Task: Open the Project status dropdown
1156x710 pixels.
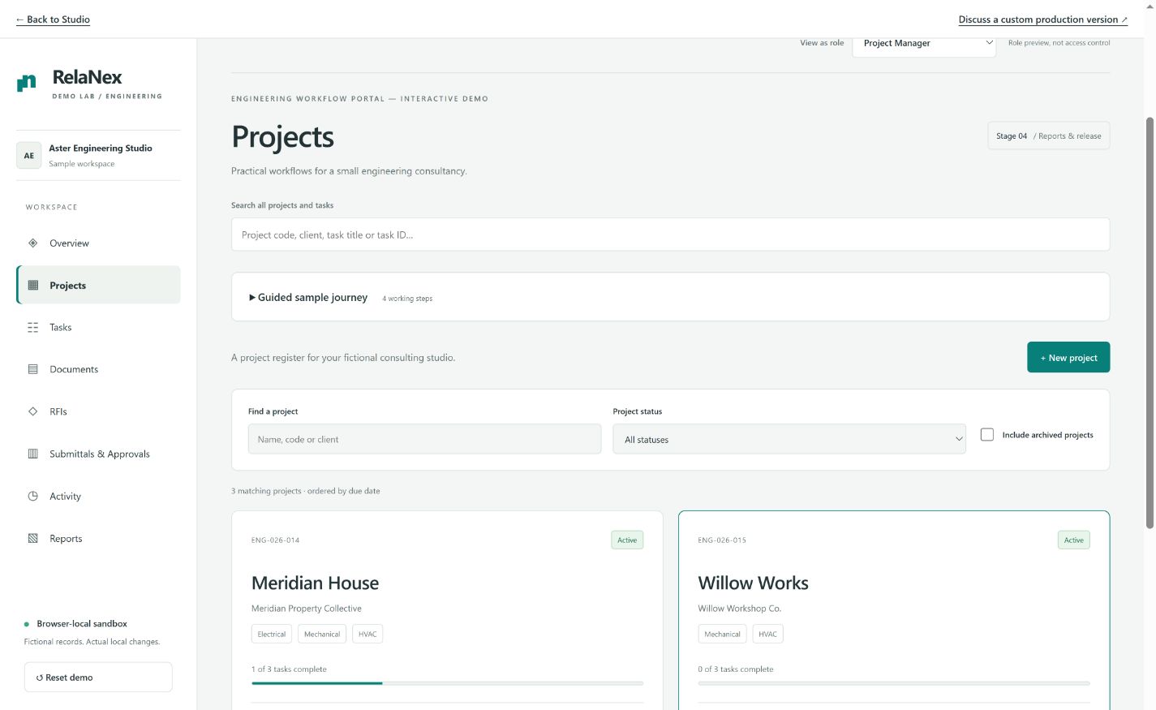Action: [789, 439]
